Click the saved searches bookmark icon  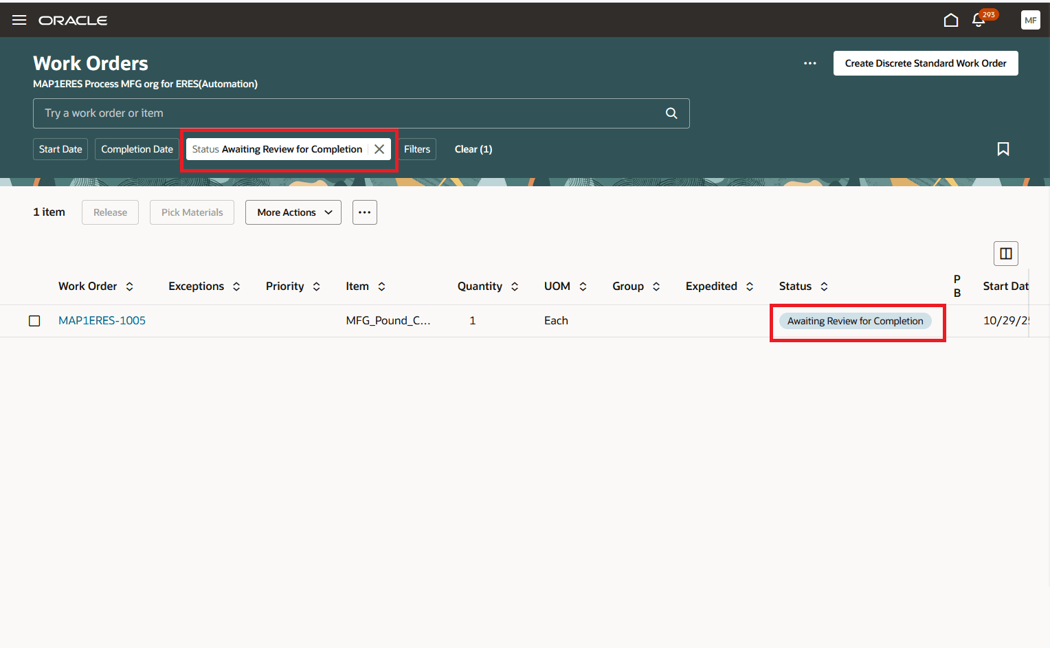tap(1003, 149)
